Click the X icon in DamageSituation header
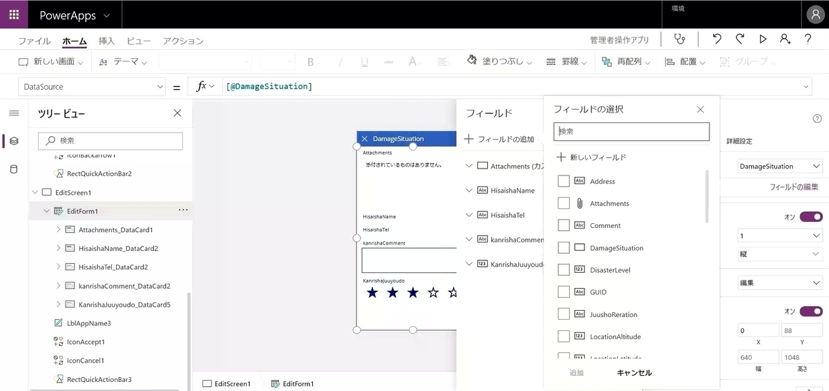 pos(365,139)
